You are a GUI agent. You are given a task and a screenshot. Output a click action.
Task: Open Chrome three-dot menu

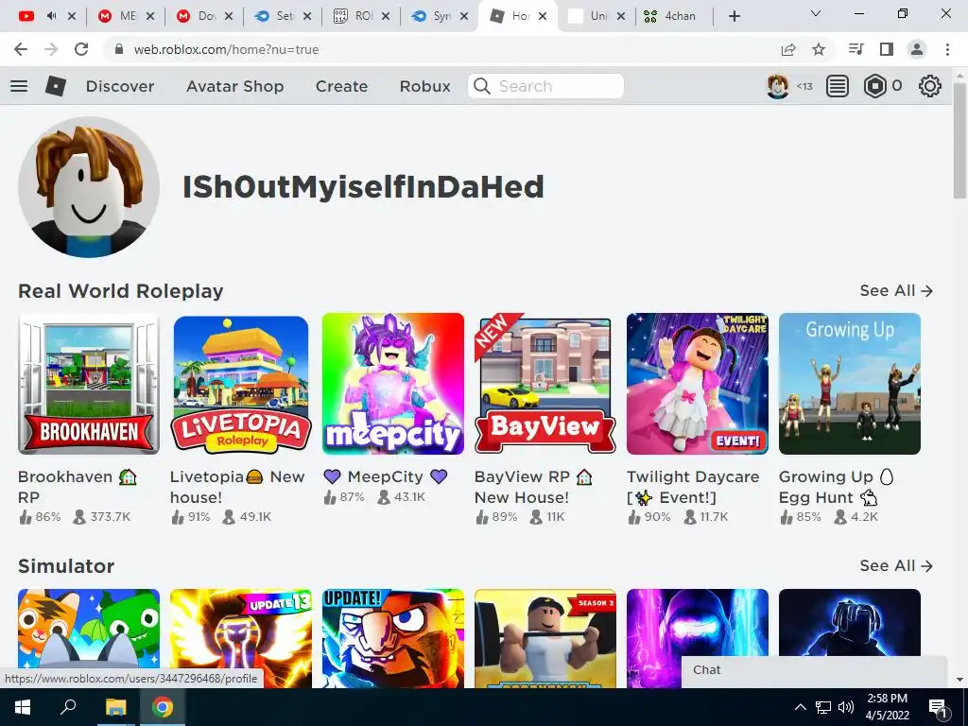click(x=947, y=49)
